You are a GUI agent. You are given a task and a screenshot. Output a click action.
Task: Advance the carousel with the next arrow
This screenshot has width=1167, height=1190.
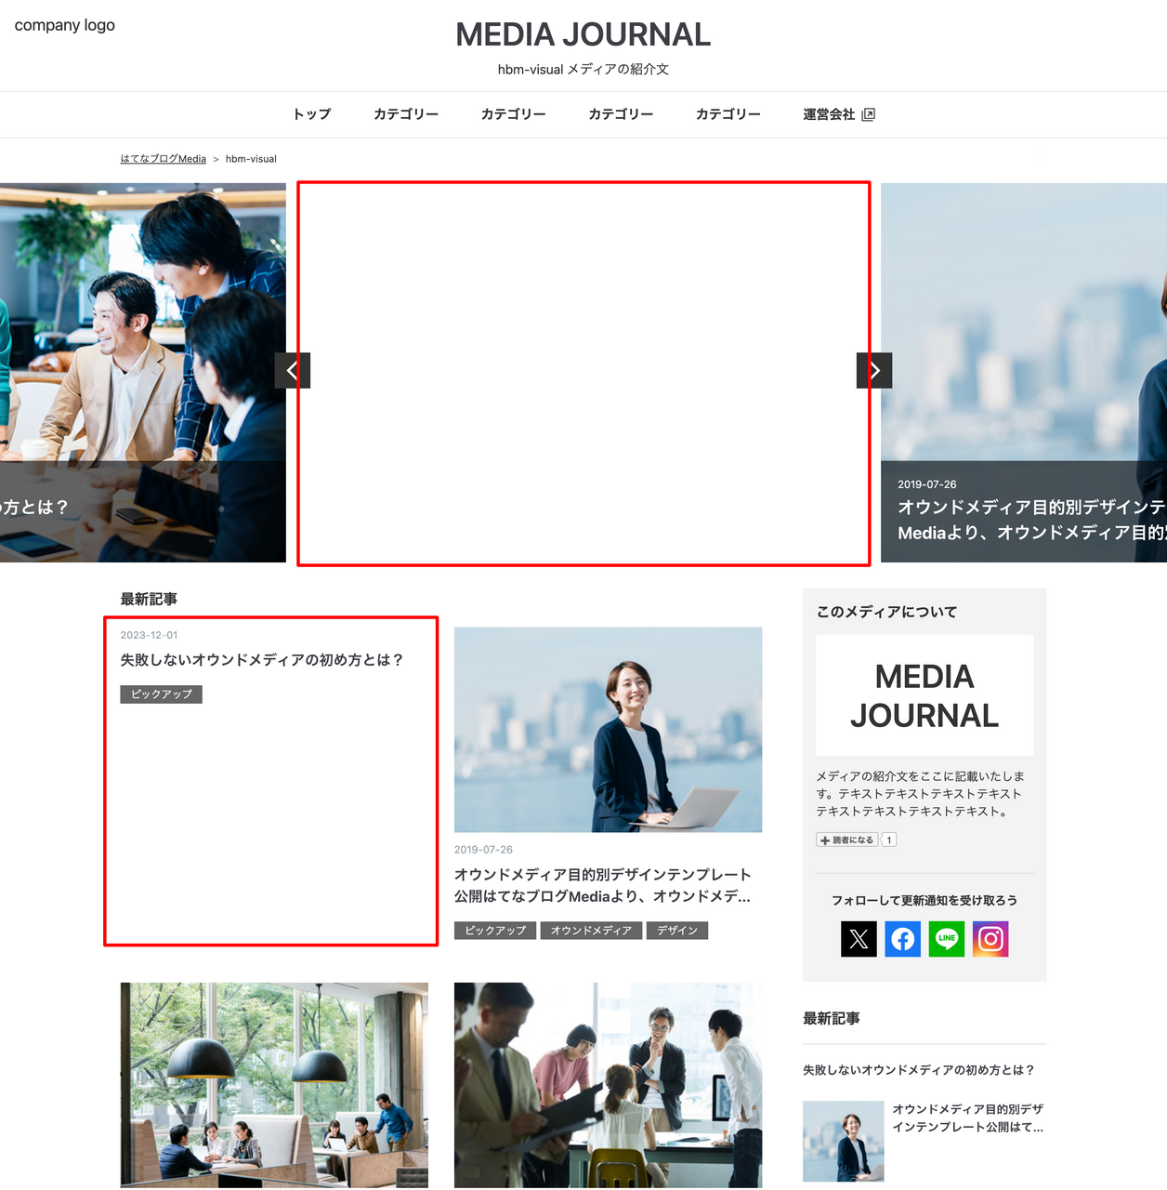(874, 370)
